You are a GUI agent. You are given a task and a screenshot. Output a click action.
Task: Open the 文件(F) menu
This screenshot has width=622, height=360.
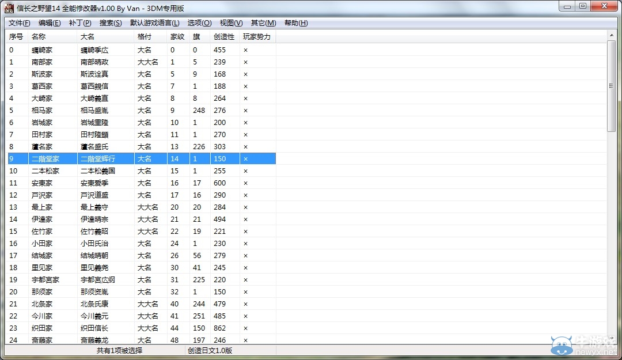[20, 23]
